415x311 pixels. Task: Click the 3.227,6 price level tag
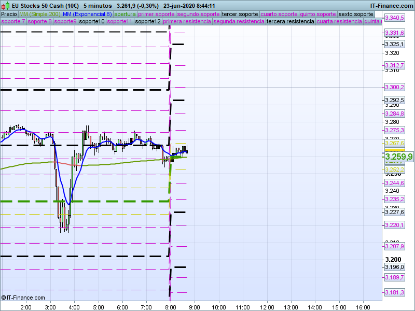[x=394, y=212]
